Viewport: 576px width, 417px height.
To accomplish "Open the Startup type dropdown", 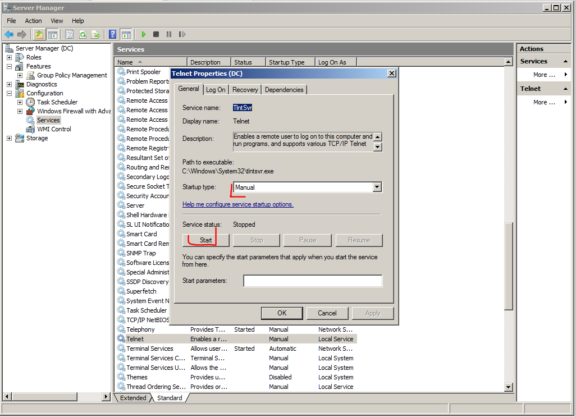I will click(x=377, y=187).
